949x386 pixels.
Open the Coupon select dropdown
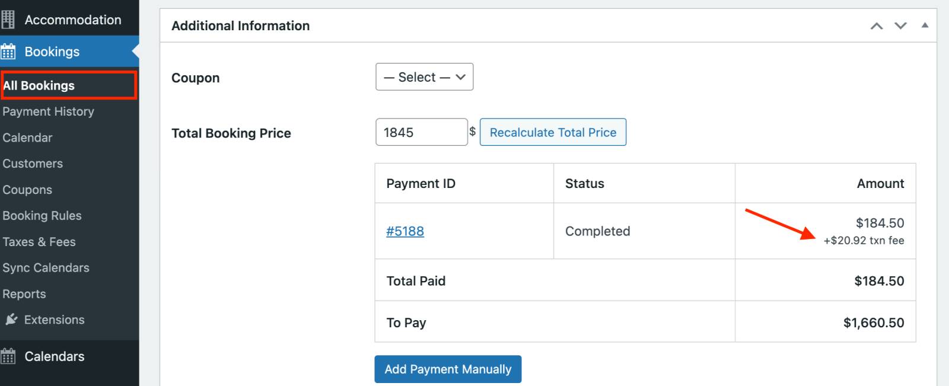424,77
